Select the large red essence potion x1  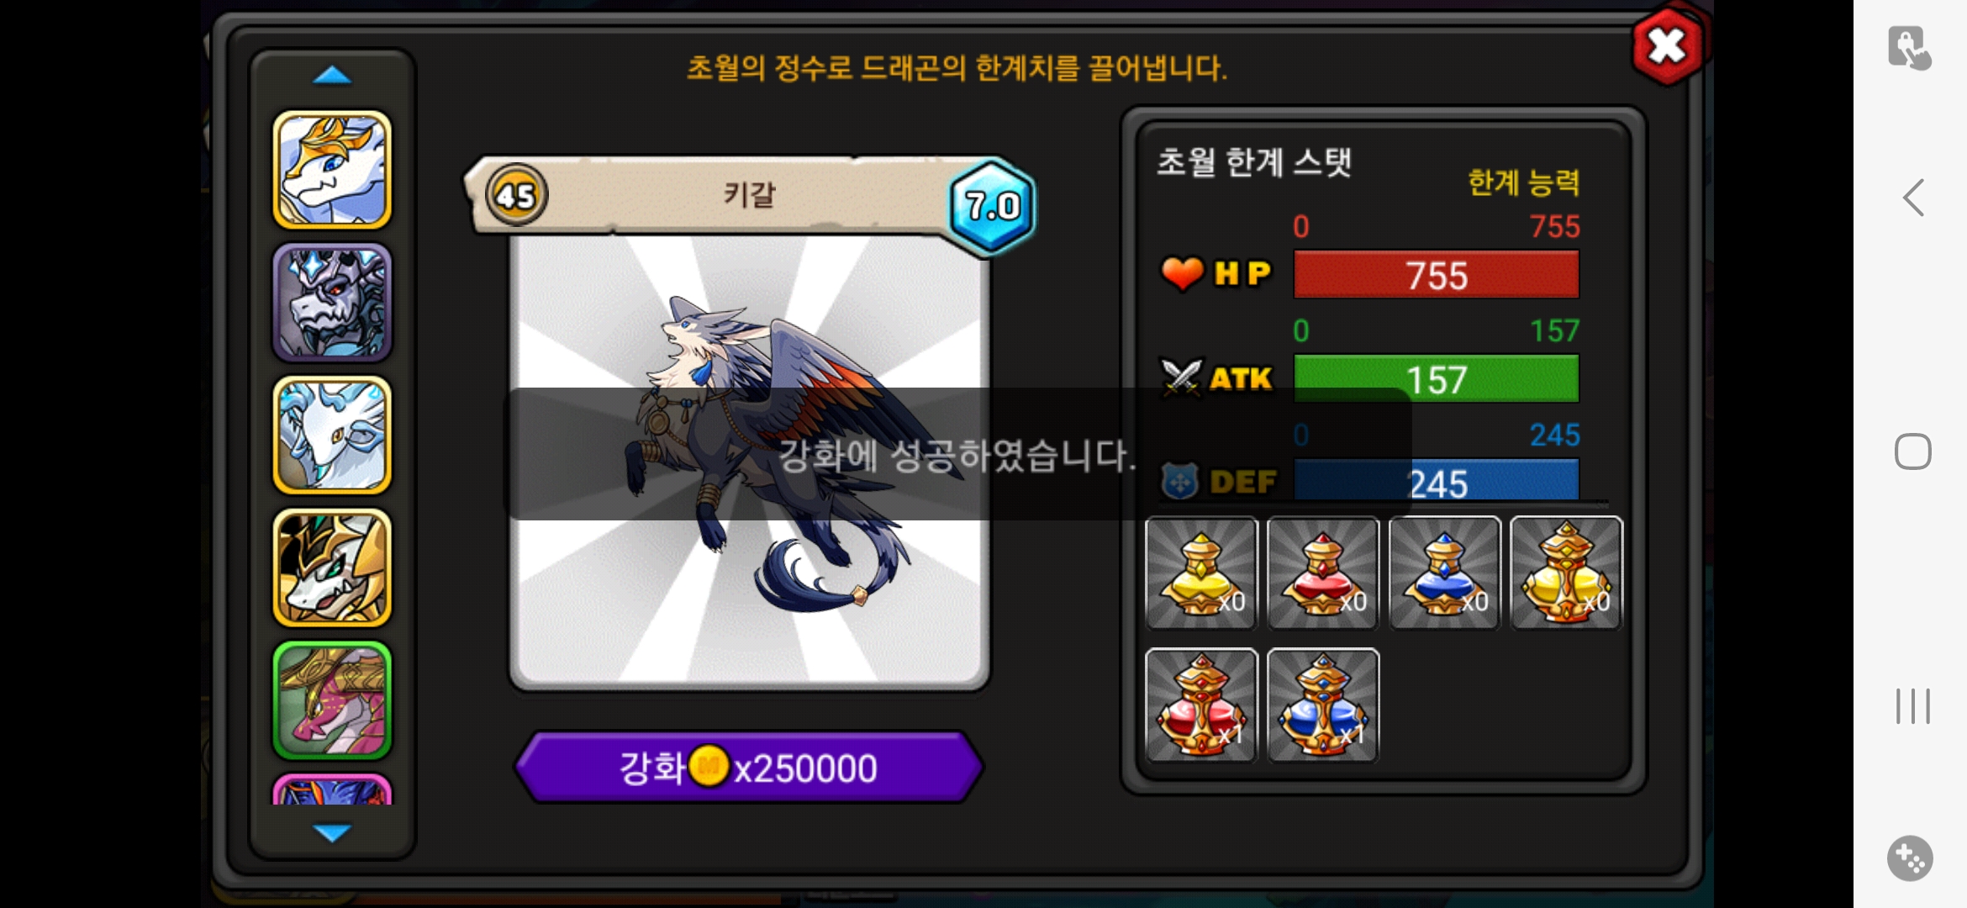click(x=1201, y=705)
